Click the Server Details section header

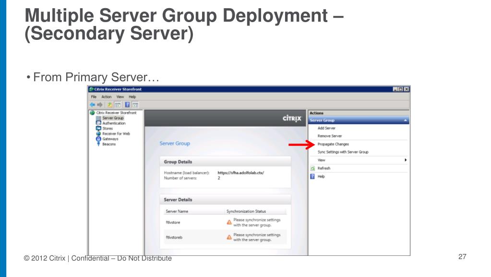225,200
